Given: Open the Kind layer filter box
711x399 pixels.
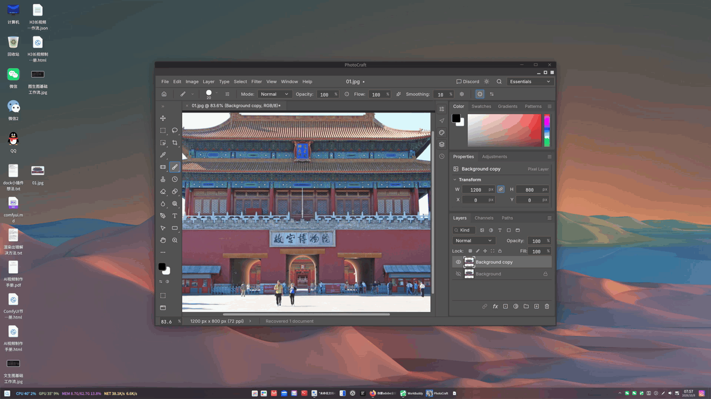Looking at the screenshot, I should click(x=464, y=230).
